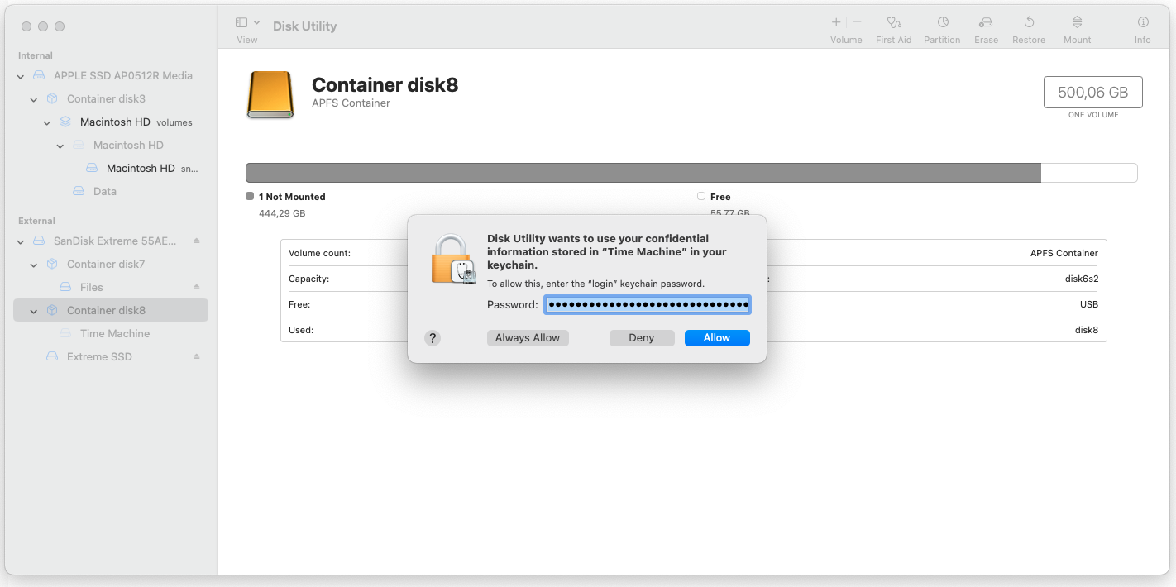The height and width of the screenshot is (587, 1176).
Task: Open help with the question mark button
Action: [433, 338]
